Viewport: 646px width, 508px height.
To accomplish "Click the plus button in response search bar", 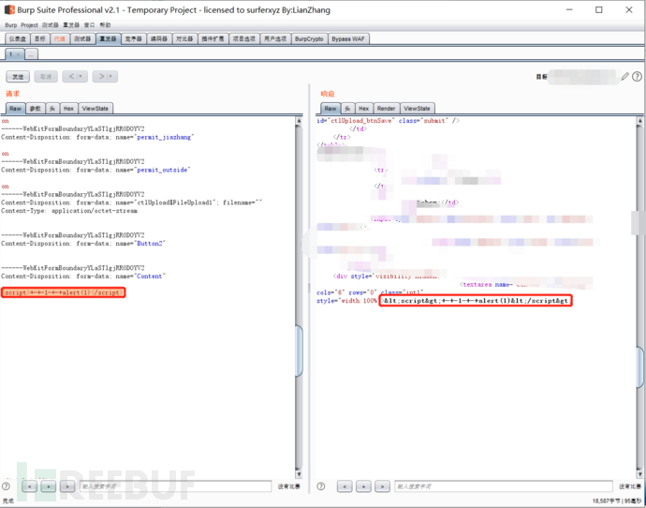I will [363, 486].
